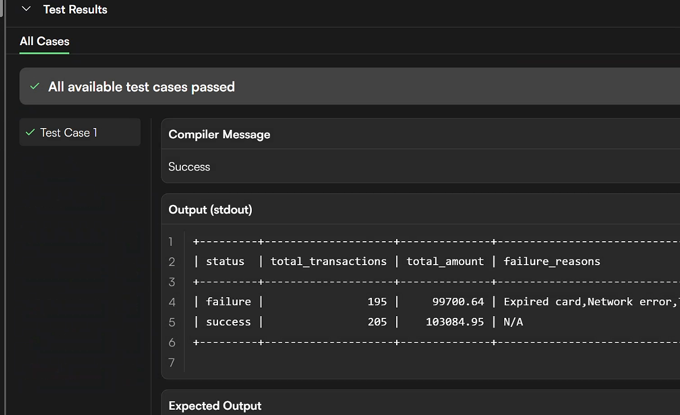Image resolution: width=680 pixels, height=415 pixels.
Task: Click the Success compiler message text
Action: (x=189, y=167)
